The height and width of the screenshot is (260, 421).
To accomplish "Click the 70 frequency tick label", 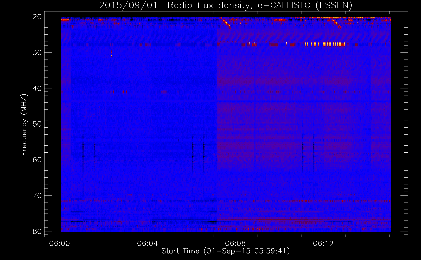I will 37,196.
